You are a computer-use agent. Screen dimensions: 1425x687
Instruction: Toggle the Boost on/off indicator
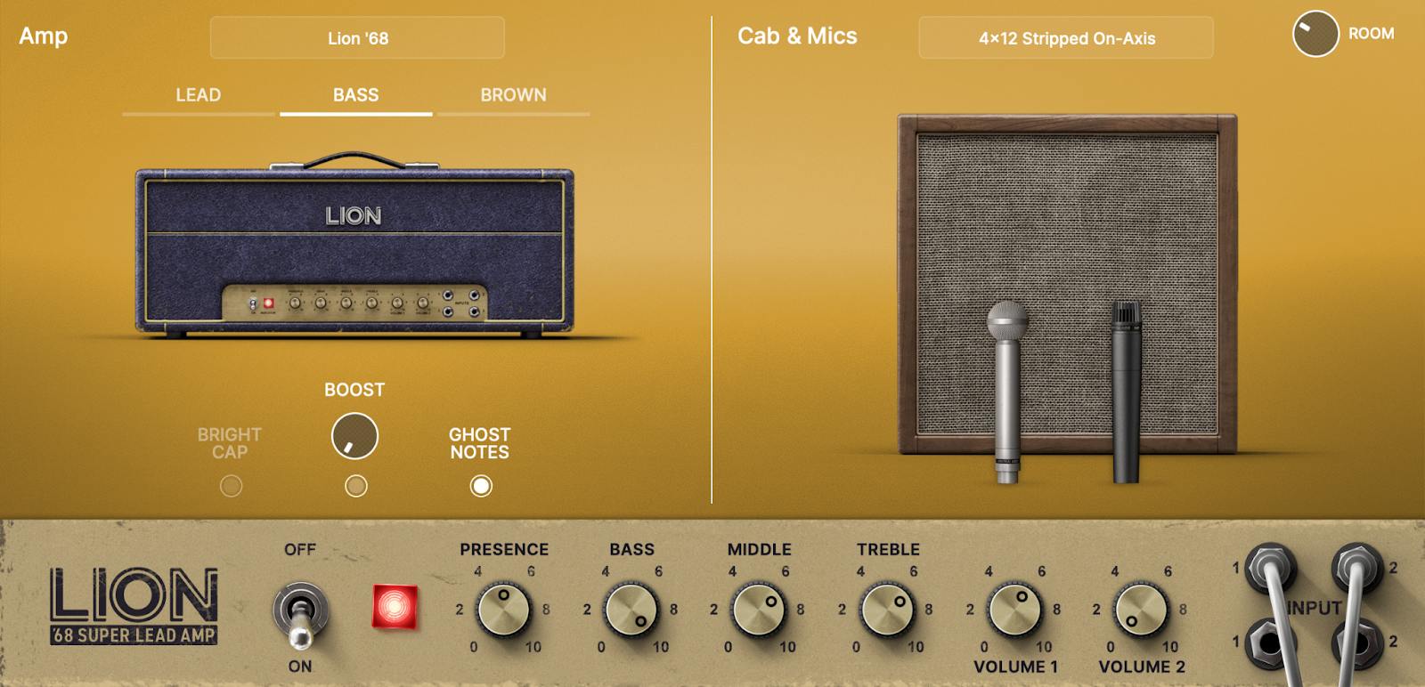(x=356, y=486)
